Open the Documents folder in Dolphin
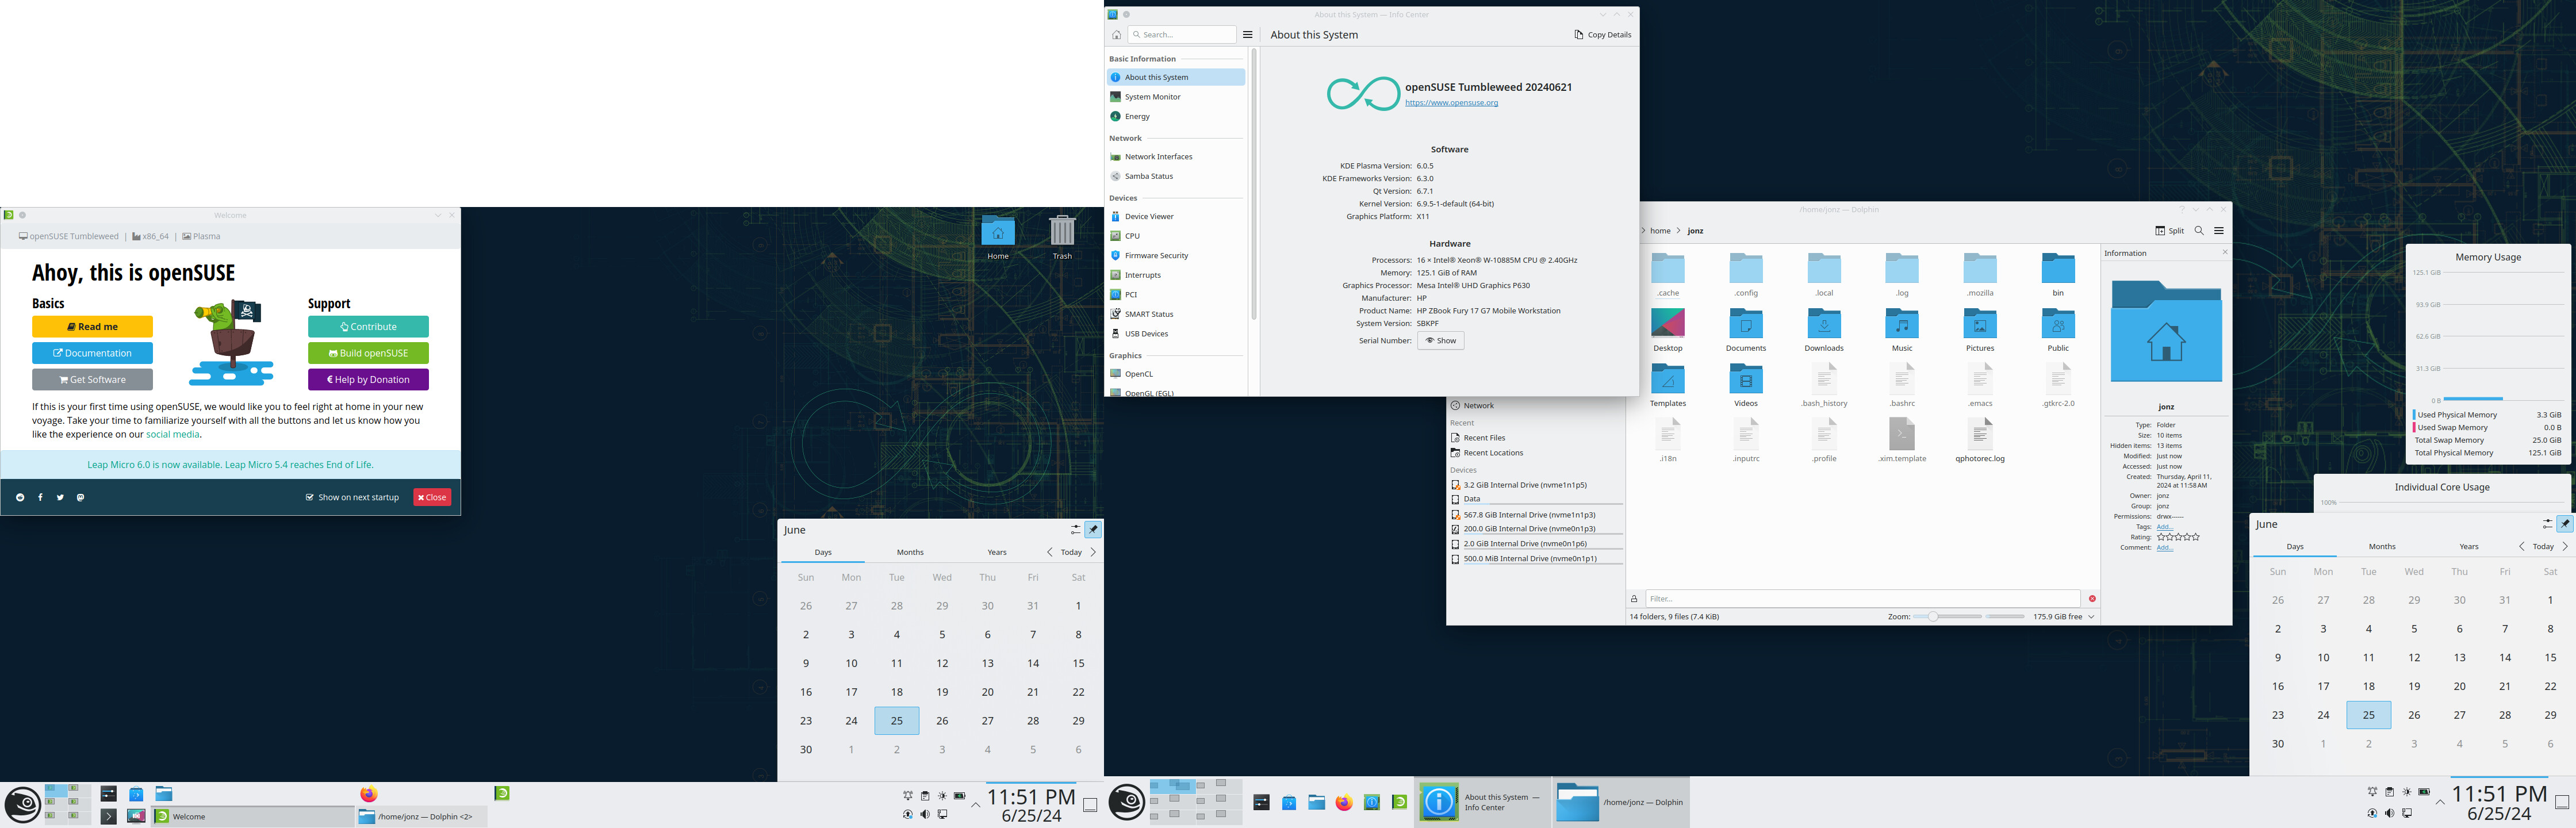The image size is (2576, 828). (1745, 330)
